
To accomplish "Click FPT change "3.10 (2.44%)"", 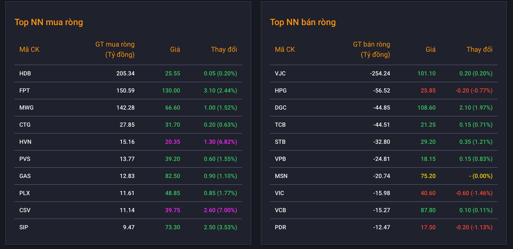I will [220, 90].
